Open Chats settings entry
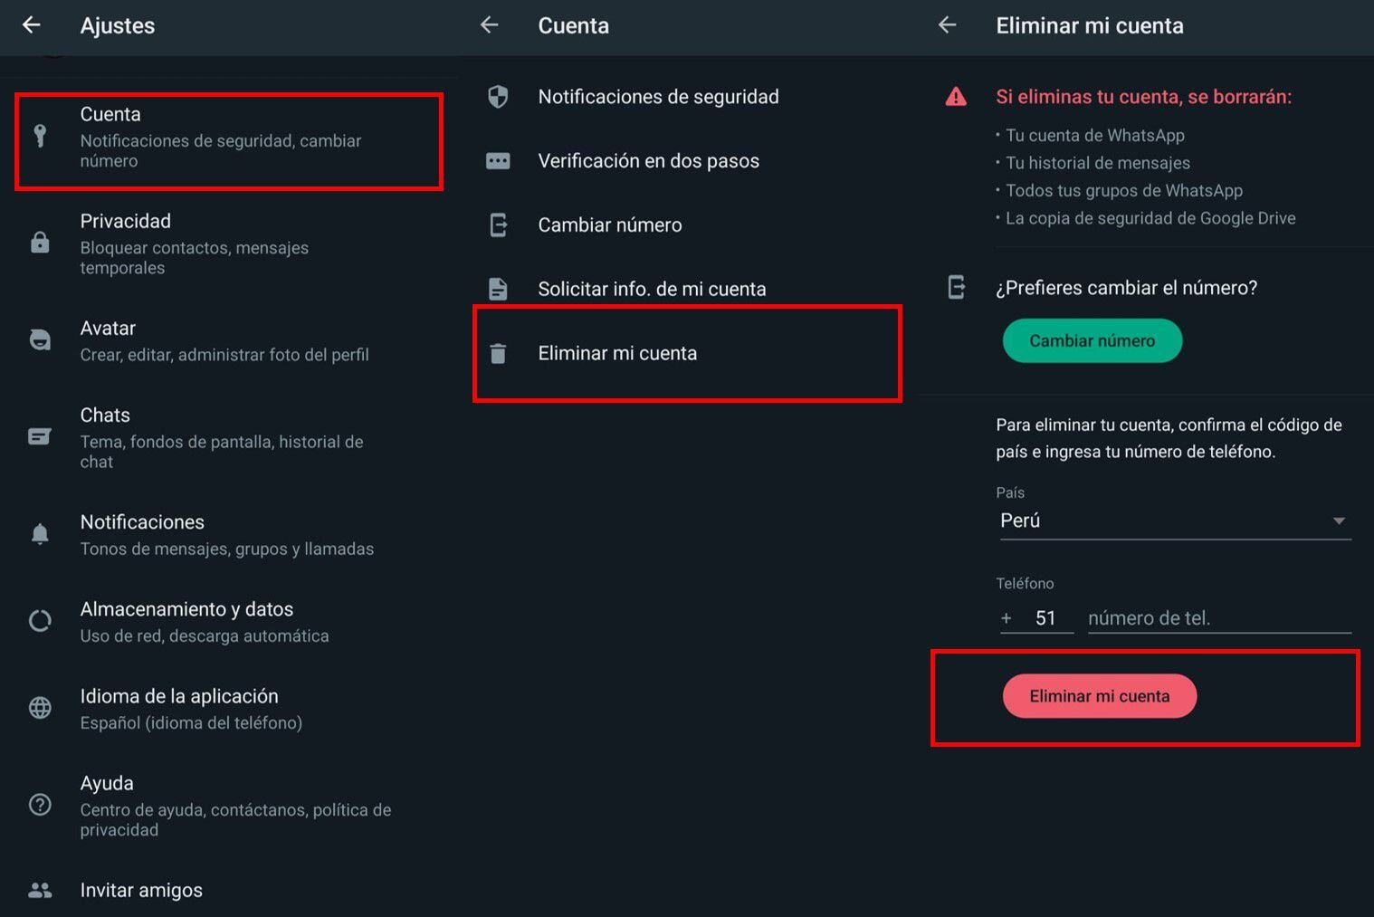The image size is (1374, 917). [x=222, y=437]
